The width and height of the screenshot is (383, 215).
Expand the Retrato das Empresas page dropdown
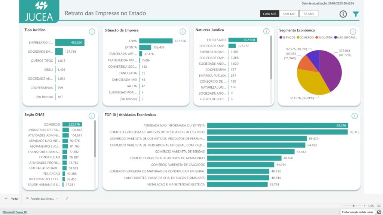tap(57, 199)
